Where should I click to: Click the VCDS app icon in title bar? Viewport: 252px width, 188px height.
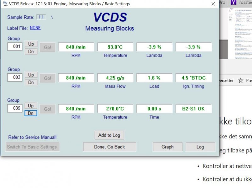tap(4, 4)
